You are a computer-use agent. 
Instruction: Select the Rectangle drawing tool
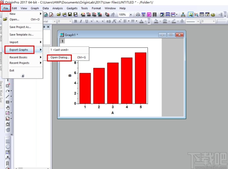click(7, 102)
